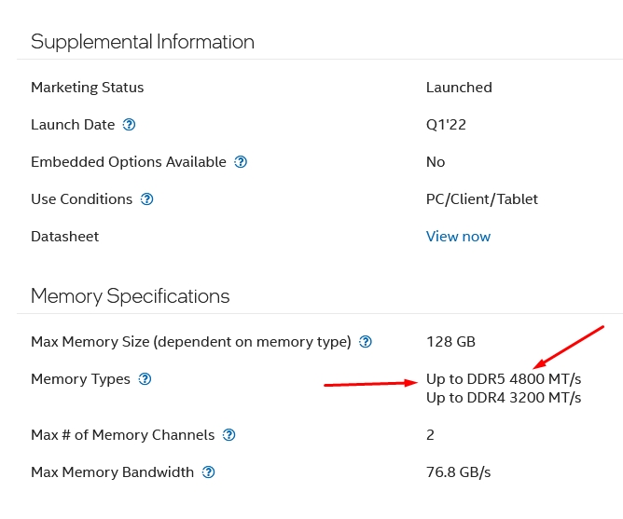
Task: Click the Memory Specifications section heading
Action: [x=130, y=296]
